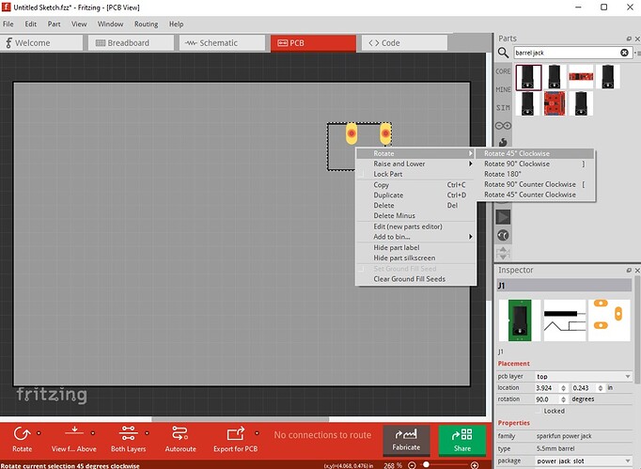This screenshot has height=469, width=641.
Task: Undock the Inspector panel
Action: (629, 271)
